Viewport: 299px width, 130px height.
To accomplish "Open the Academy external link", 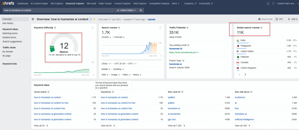I will click(x=190, y=4).
